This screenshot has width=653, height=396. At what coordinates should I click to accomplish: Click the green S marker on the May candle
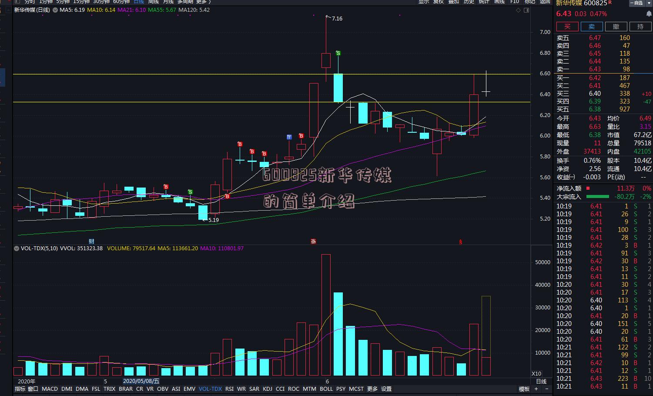tap(190, 192)
